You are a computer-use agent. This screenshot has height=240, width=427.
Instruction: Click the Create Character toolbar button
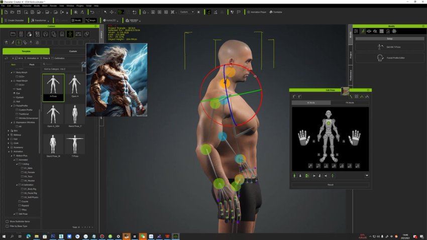pyautogui.click(x=14, y=21)
